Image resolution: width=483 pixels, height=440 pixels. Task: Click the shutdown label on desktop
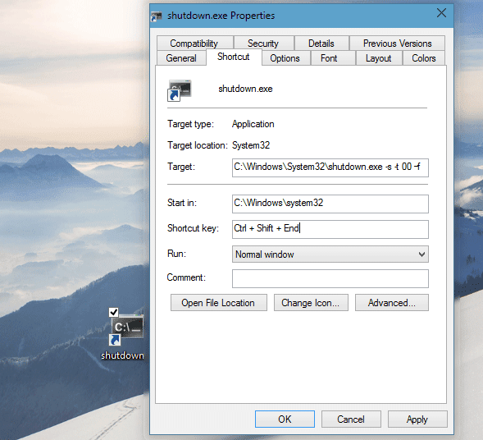click(122, 355)
